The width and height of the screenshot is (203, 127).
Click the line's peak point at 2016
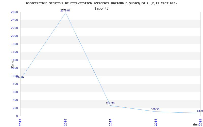pyautogui.click(x=65, y=13)
